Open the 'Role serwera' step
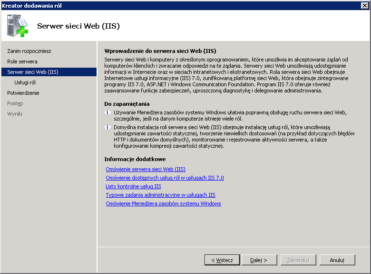The height and width of the screenshot is (274, 371). pyautogui.click(x=22, y=61)
